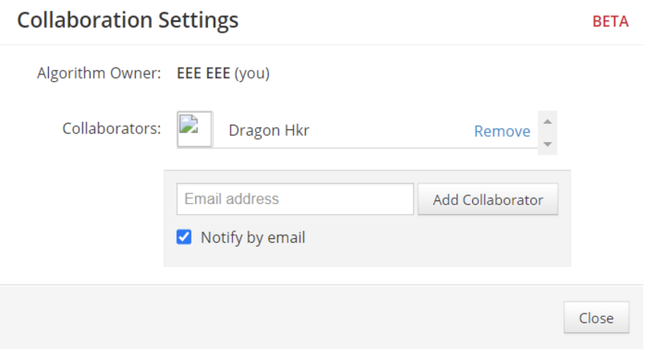This screenshot has width=648, height=350.
Task: Click the collaborator list scrollbar track
Action: (548, 133)
